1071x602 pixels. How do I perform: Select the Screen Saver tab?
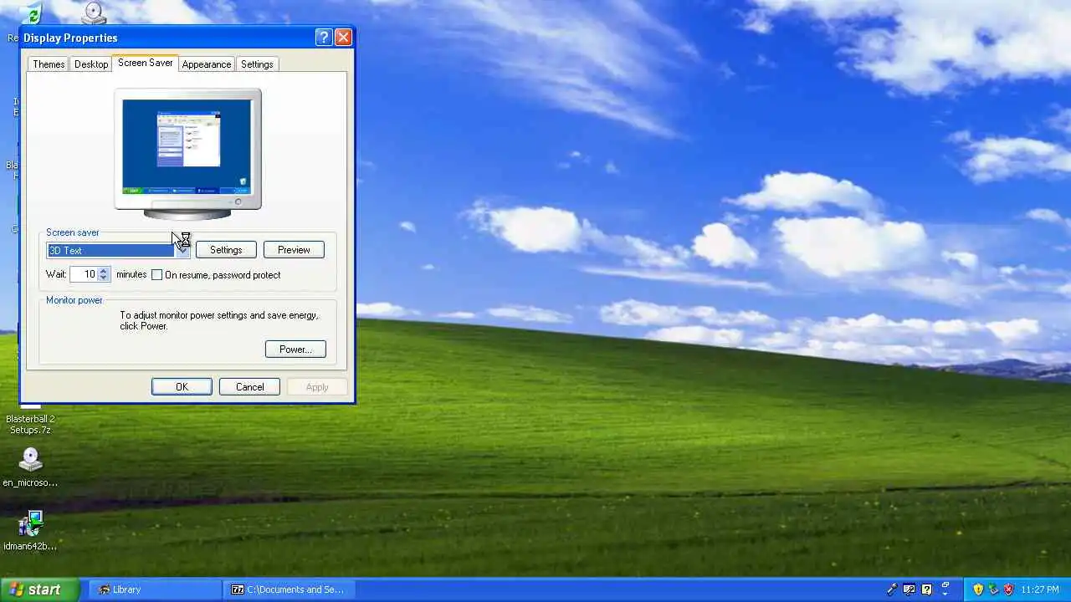(145, 63)
